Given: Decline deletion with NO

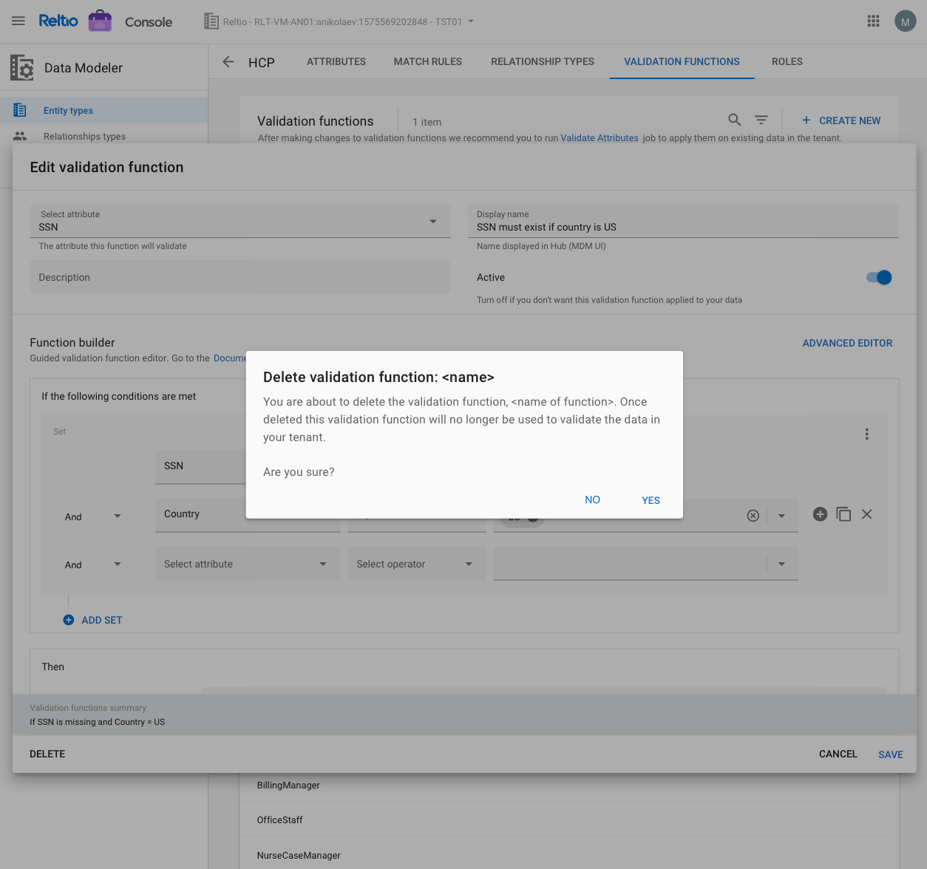Looking at the screenshot, I should pyautogui.click(x=592, y=500).
